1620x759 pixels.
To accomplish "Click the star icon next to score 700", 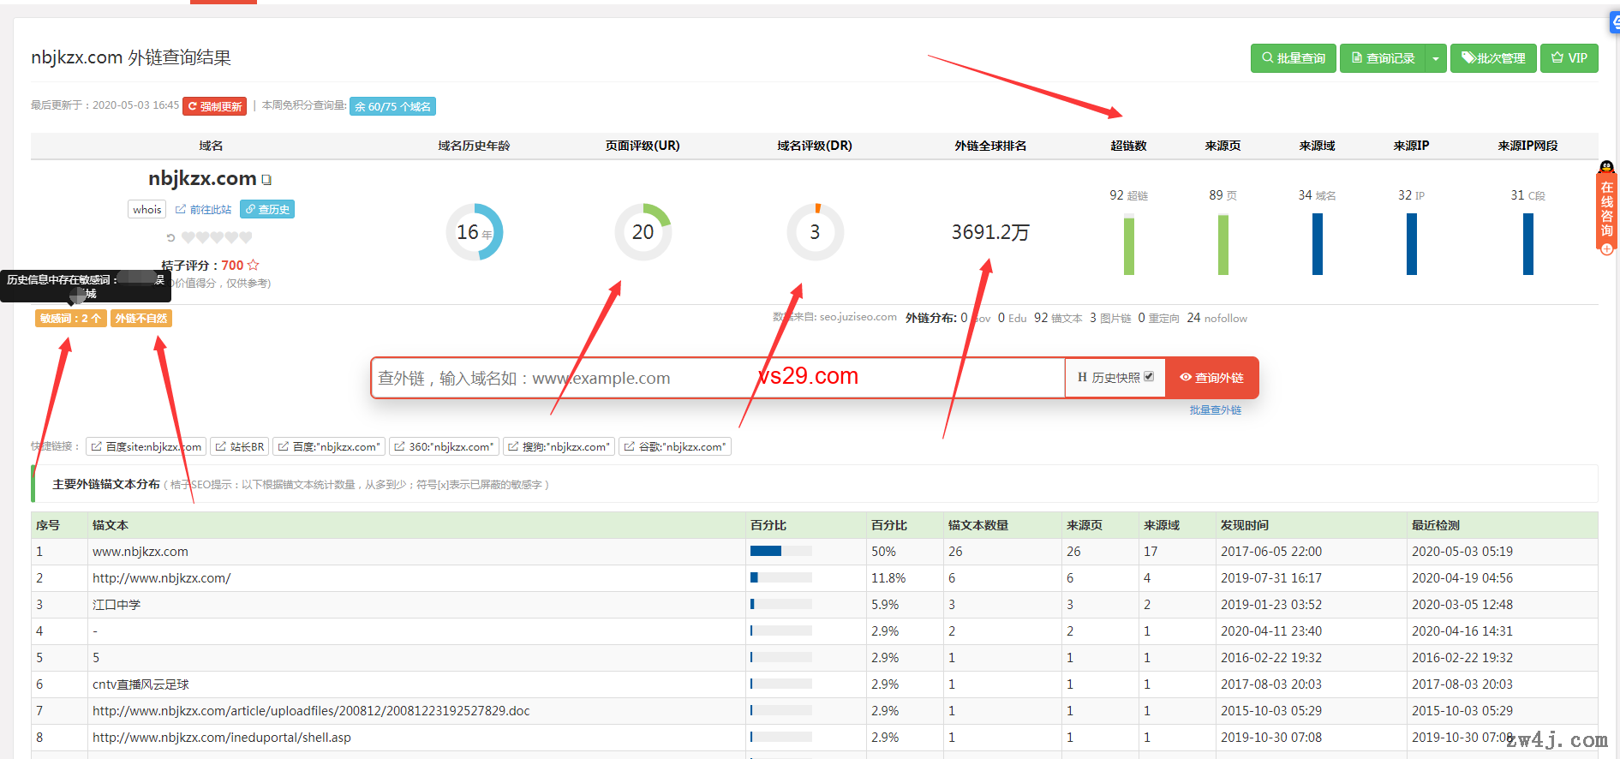I will coord(253,265).
